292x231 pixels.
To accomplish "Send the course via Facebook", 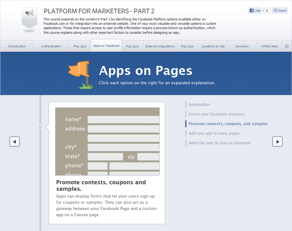I will tap(280, 11).
